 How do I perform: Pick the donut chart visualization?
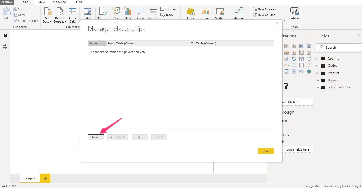[294, 59]
